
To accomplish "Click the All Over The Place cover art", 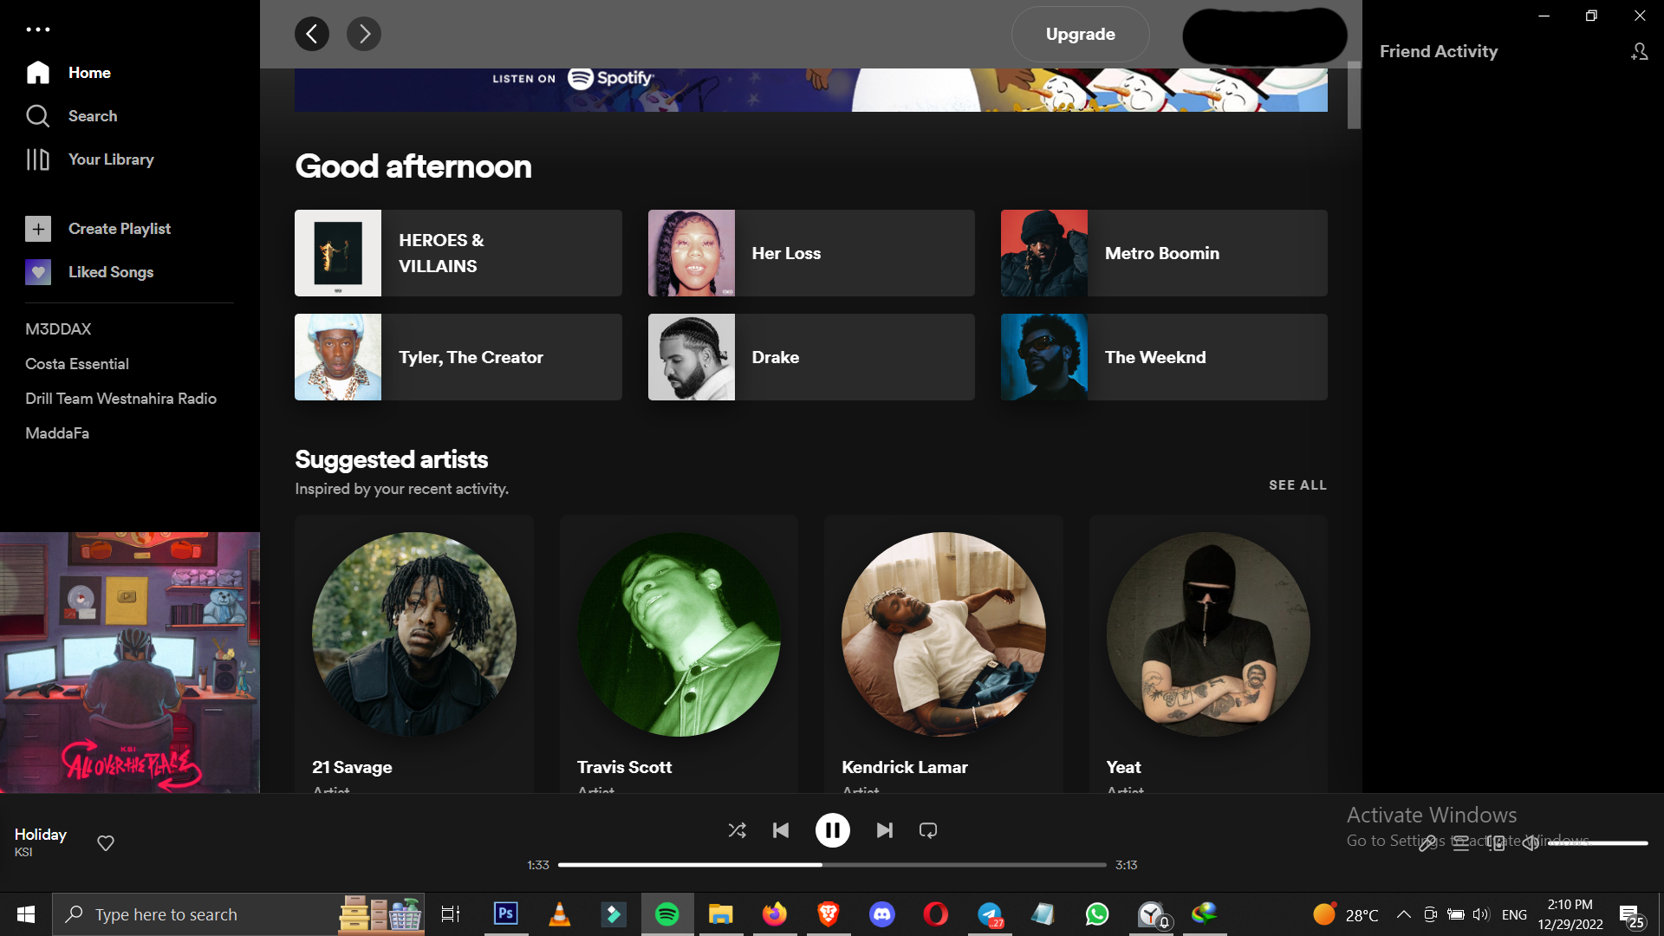I will tap(130, 663).
